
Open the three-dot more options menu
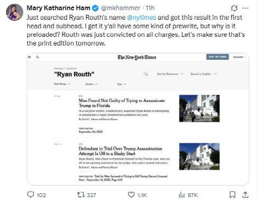245,8
